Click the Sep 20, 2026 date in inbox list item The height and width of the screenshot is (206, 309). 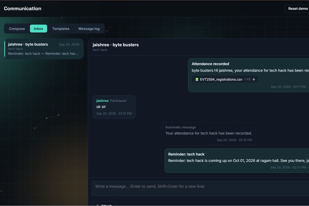(69, 44)
